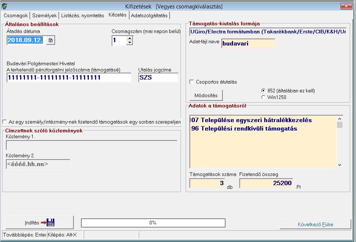Switch to the Csomagok tab
The height and width of the screenshot is (242, 356).
[16, 15]
